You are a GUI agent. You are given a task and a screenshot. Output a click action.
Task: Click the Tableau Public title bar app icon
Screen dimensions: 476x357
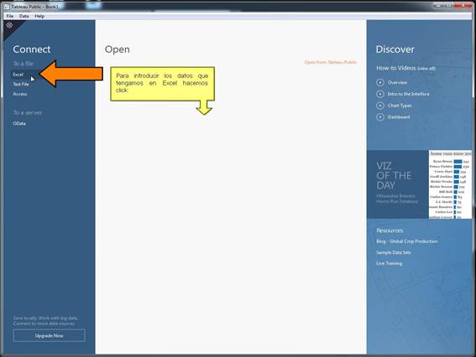(7, 7)
